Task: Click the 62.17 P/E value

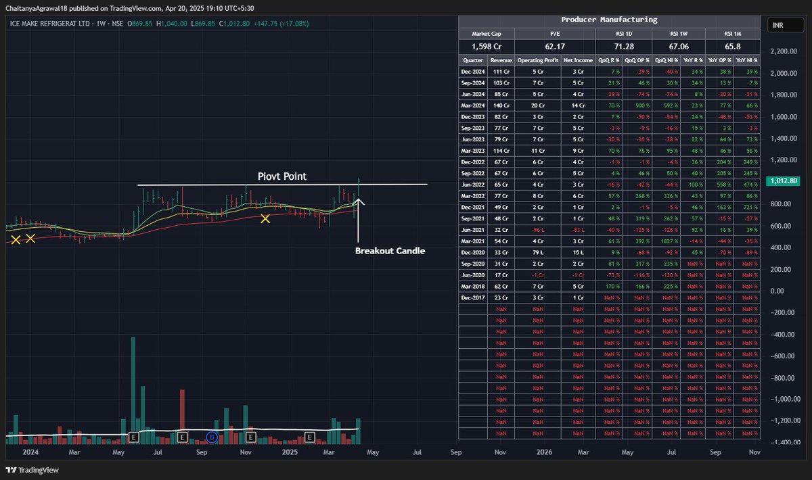Action: click(x=555, y=47)
